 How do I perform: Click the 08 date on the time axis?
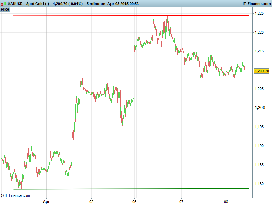coord(226,201)
